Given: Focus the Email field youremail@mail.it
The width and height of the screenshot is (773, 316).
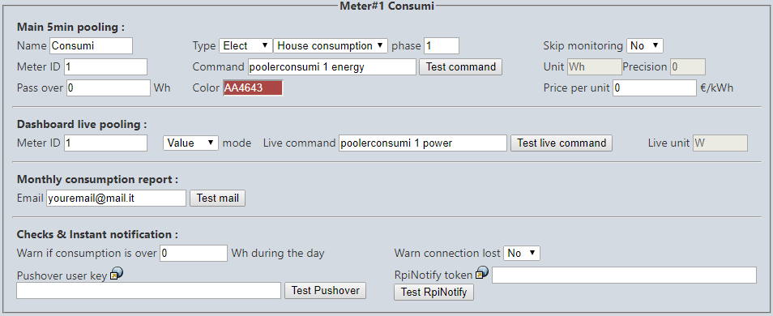Looking at the screenshot, I should [x=117, y=199].
